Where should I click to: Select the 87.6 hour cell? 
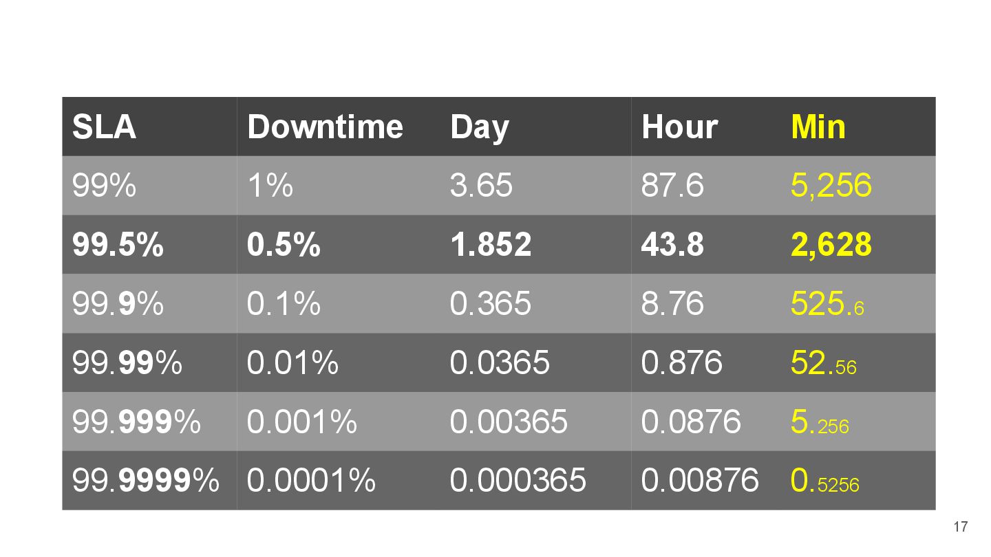click(672, 186)
